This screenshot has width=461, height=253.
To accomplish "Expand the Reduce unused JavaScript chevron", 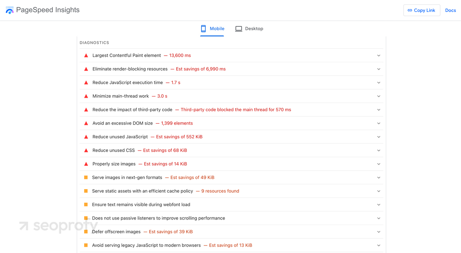I will click(379, 137).
